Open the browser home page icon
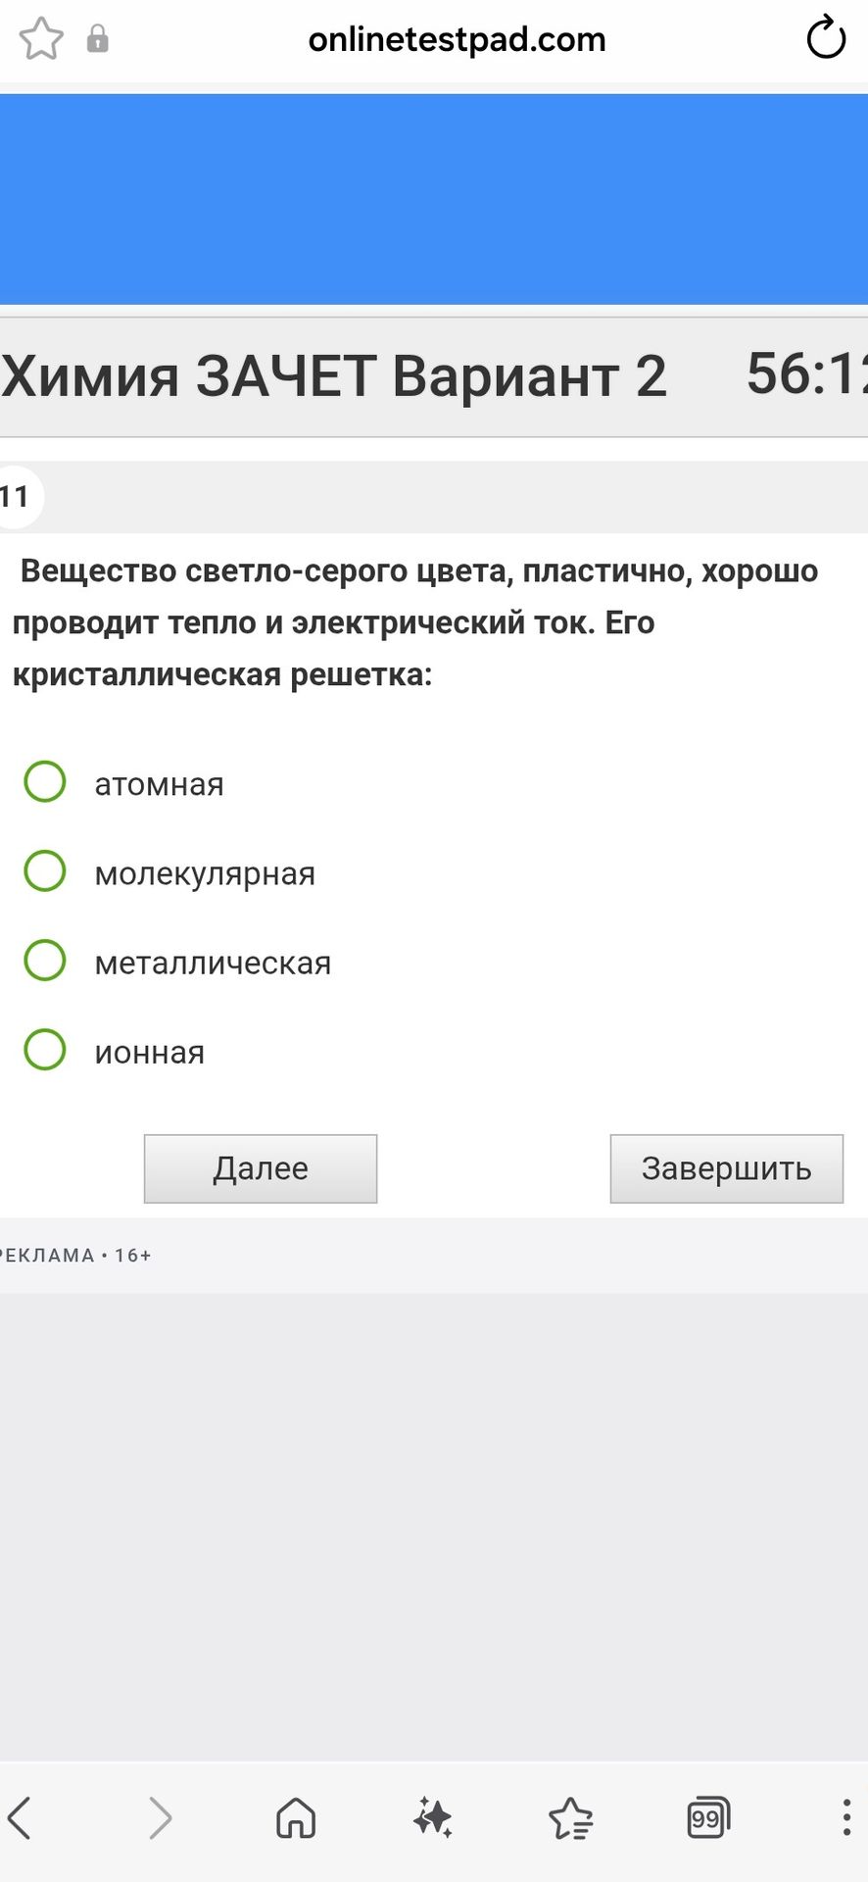The image size is (868, 1882). click(296, 1818)
